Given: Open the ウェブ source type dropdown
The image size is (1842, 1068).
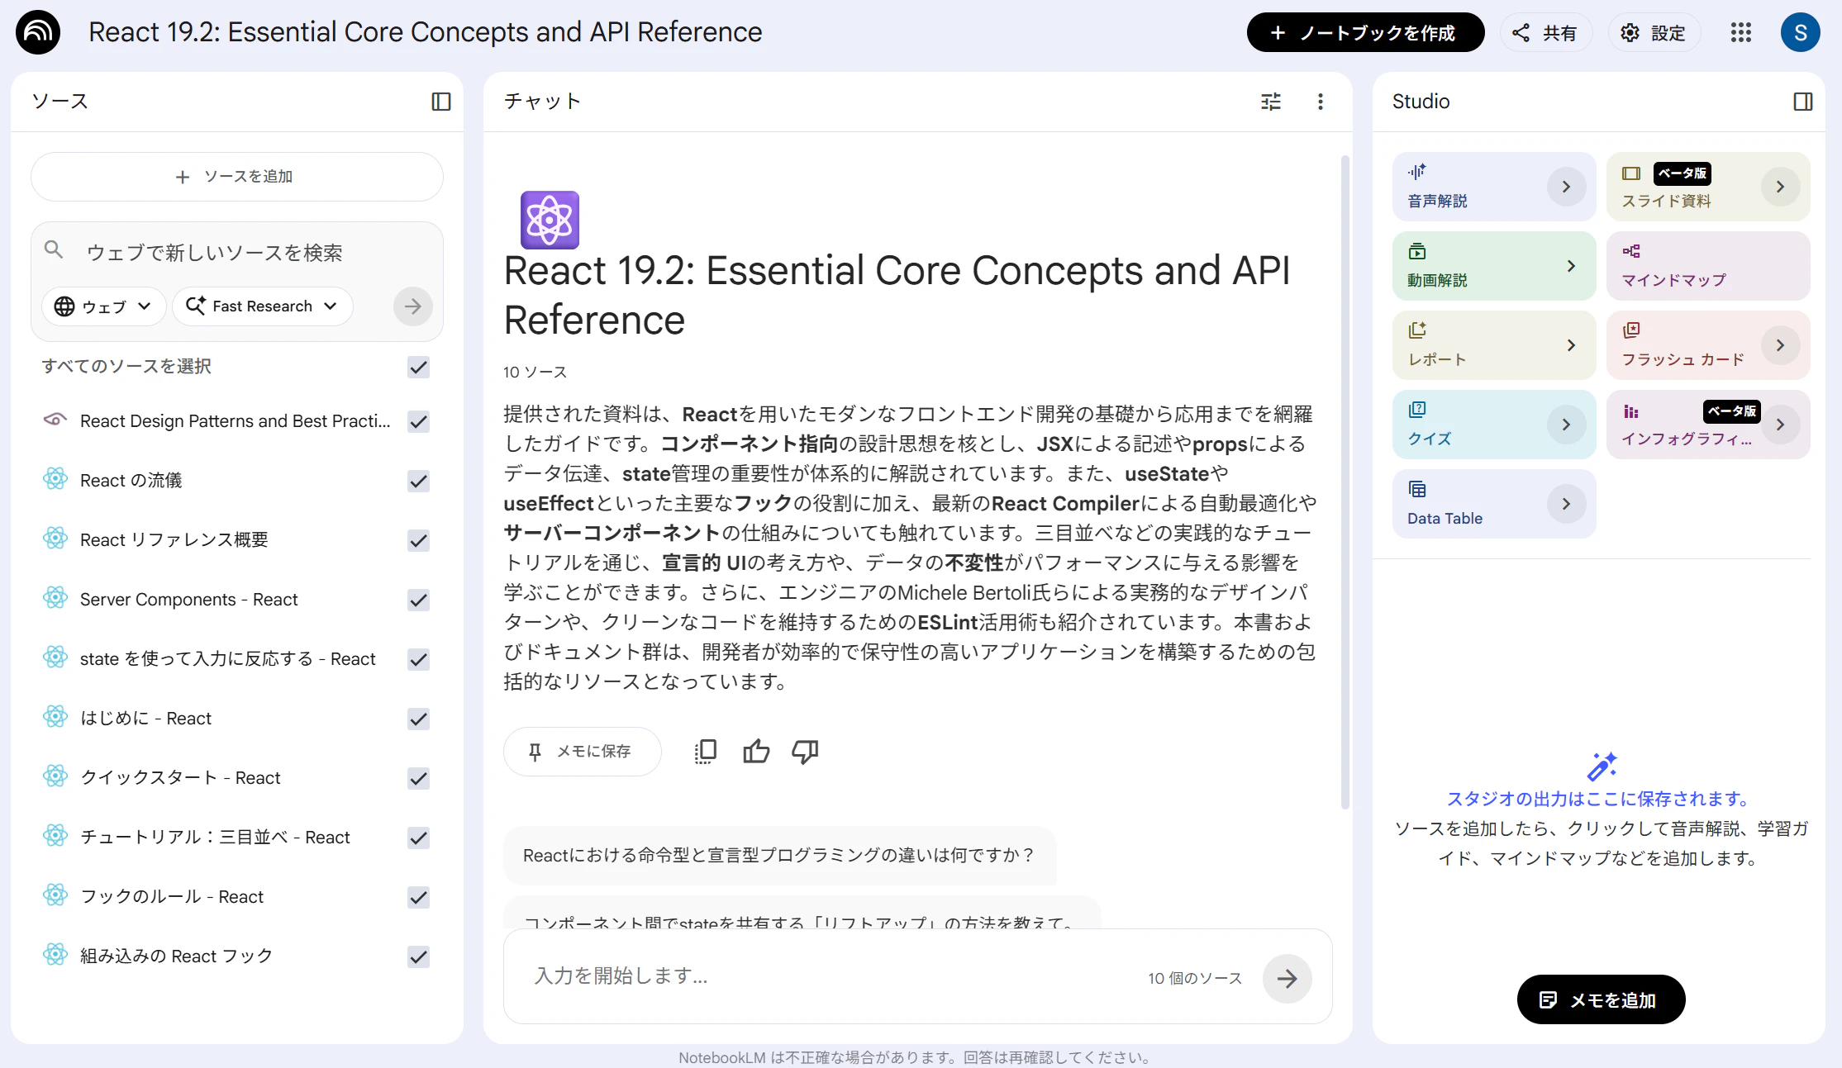Looking at the screenshot, I should pos(103,306).
